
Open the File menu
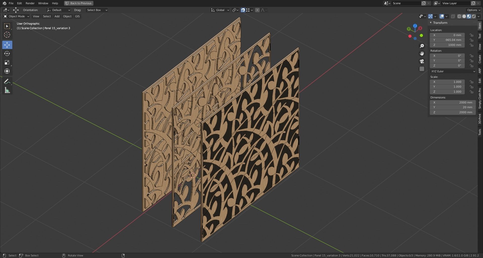(11, 3)
